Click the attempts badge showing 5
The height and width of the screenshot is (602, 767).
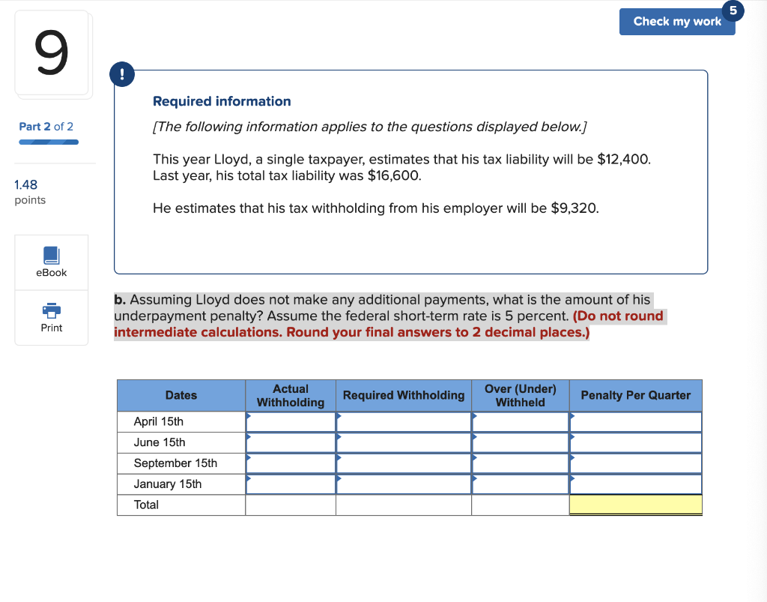tap(732, 10)
